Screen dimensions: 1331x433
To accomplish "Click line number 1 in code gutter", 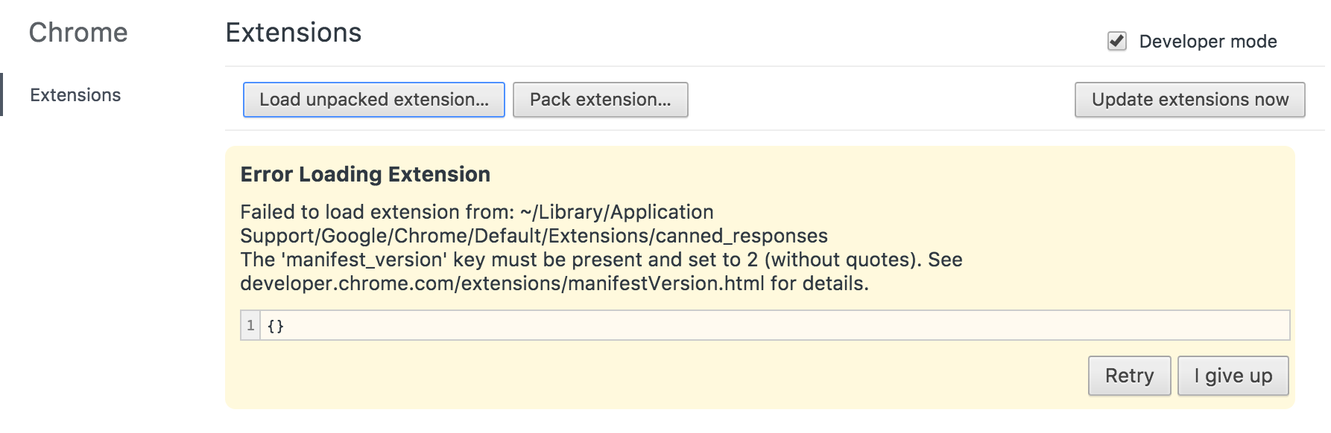I will [250, 326].
